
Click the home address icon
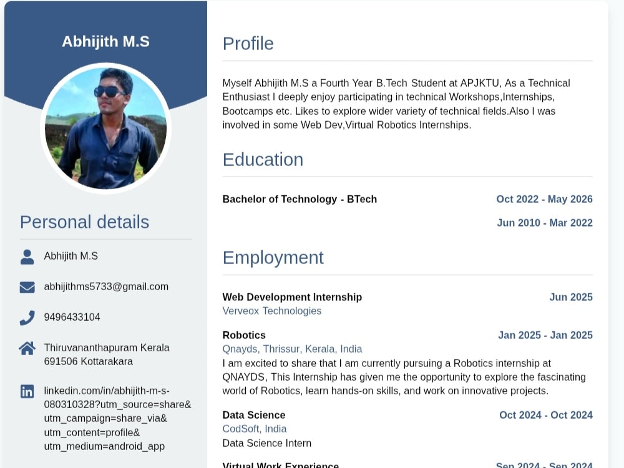coord(27,348)
